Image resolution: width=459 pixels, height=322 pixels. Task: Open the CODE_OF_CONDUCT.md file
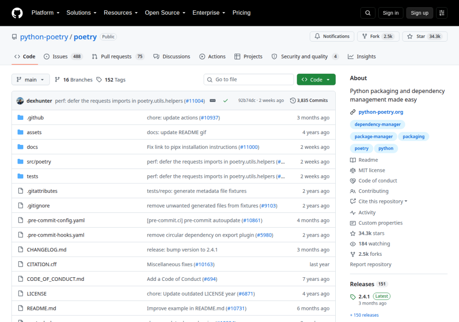click(x=55, y=279)
